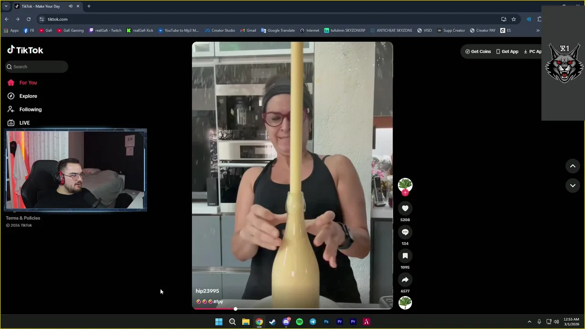Image resolution: width=585 pixels, height=329 pixels.
Task: Expand the hidden bookmarks chevron
Action: pos(537,31)
